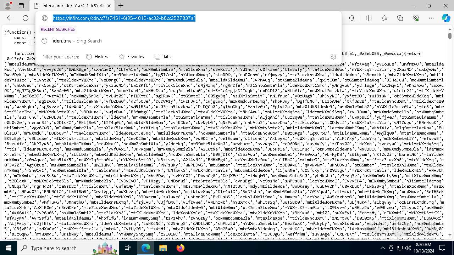Filter suggestions by Tabs
Viewport: 454px width, 255px height.
tap(163, 57)
